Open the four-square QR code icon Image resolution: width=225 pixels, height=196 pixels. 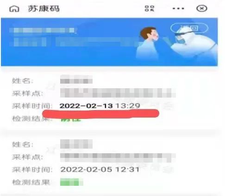(x=150, y=8)
